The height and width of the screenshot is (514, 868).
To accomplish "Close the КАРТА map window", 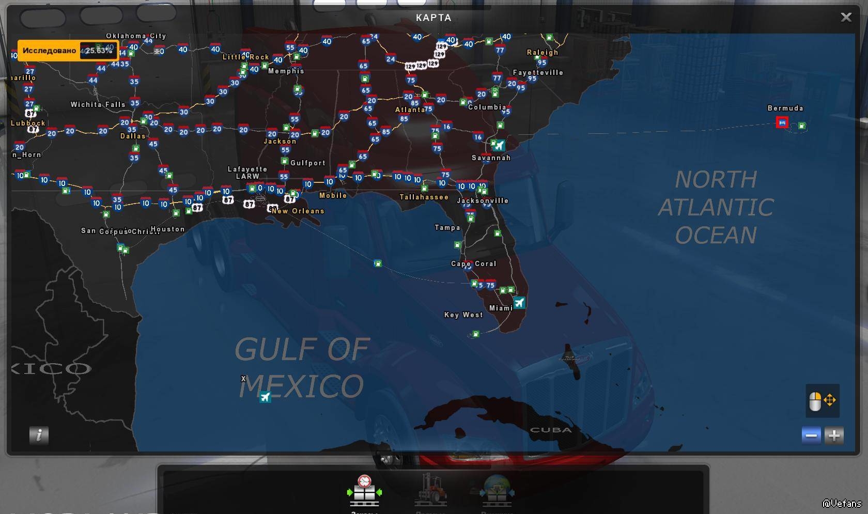I will tap(846, 17).
